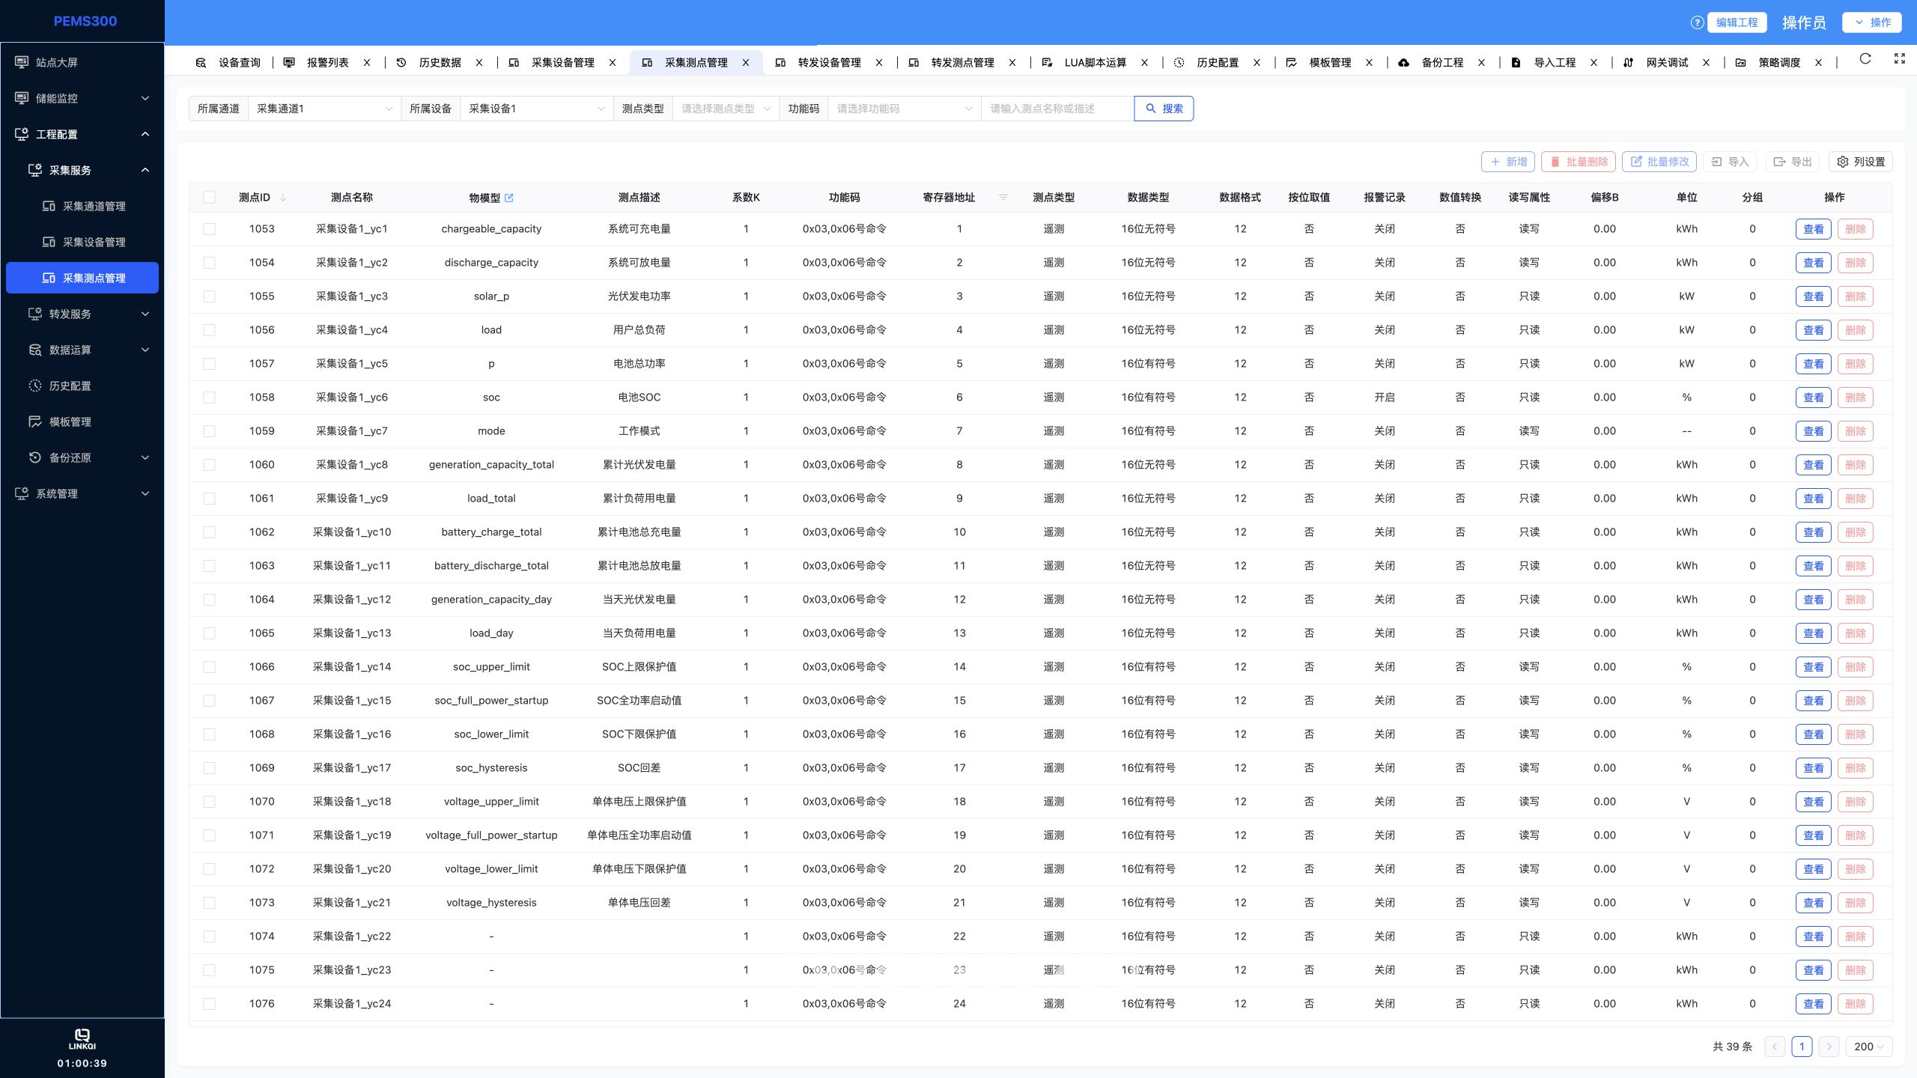
Task: Select page number 1 in pagination
Action: pyautogui.click(x=1802, y=1047)
